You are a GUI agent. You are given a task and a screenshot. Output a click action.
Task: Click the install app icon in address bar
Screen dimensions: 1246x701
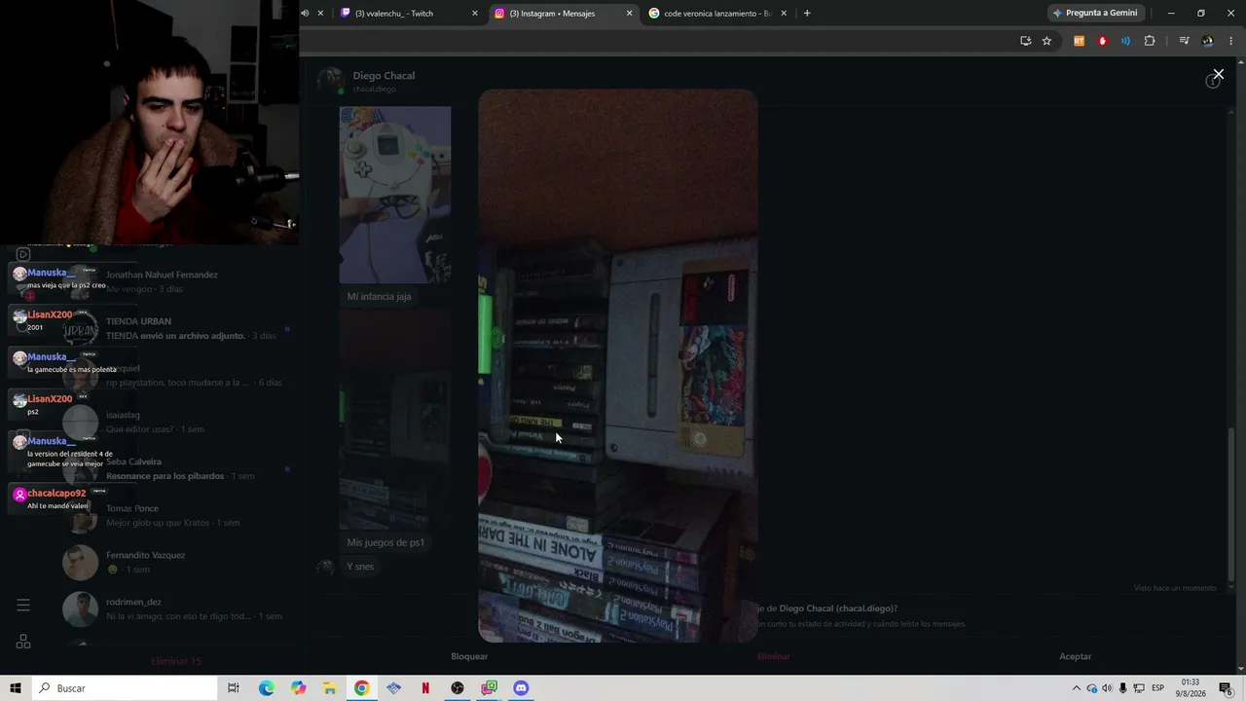tap(1025, 41)
